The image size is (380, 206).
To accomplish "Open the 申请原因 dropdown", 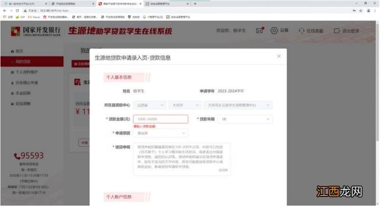I will [x=161, y=133].
